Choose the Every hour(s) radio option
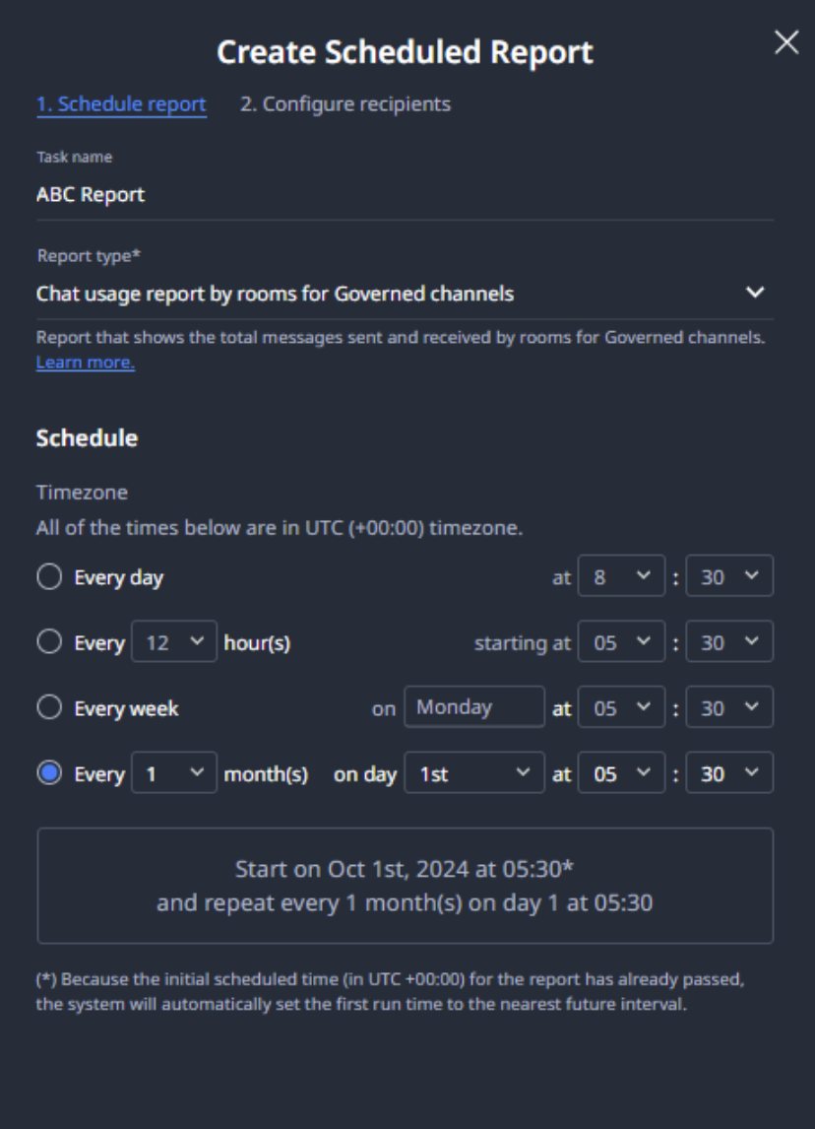 click(49, 641)
